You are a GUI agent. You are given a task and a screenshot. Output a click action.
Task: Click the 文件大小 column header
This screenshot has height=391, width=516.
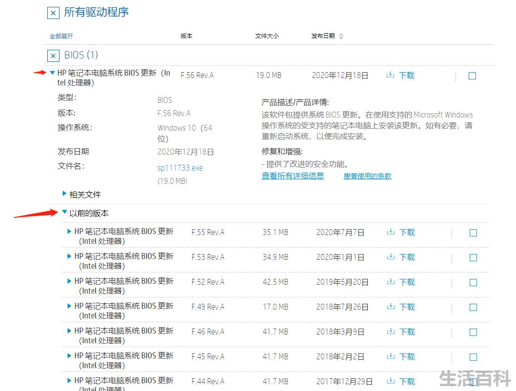pyautogui.click(x=267, y=36)
